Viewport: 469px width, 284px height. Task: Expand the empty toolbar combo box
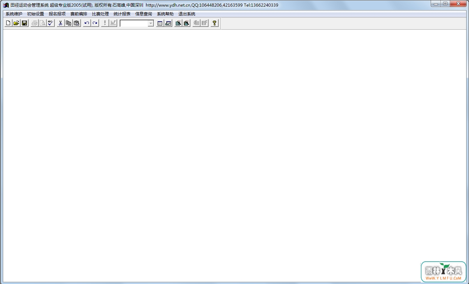pyautogui.click(x=151, y=23)
